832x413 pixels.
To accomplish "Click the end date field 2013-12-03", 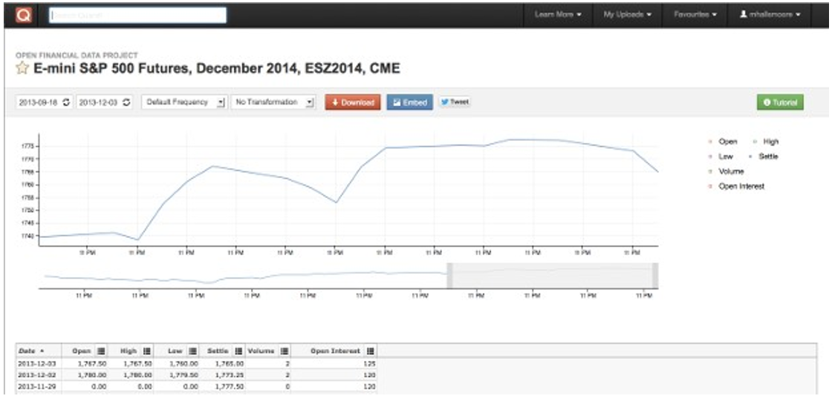I will point(105,102).
